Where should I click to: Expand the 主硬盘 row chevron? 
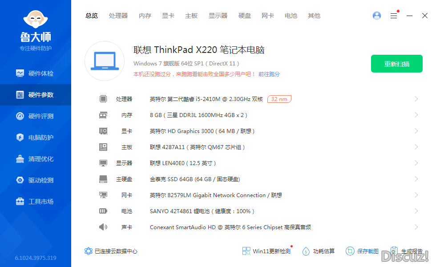[x=416, y=179]
